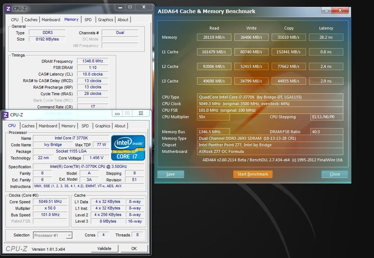Click Close button in AIDA64 window
This screenshot has height=258, width=374.
coord(335,174)
